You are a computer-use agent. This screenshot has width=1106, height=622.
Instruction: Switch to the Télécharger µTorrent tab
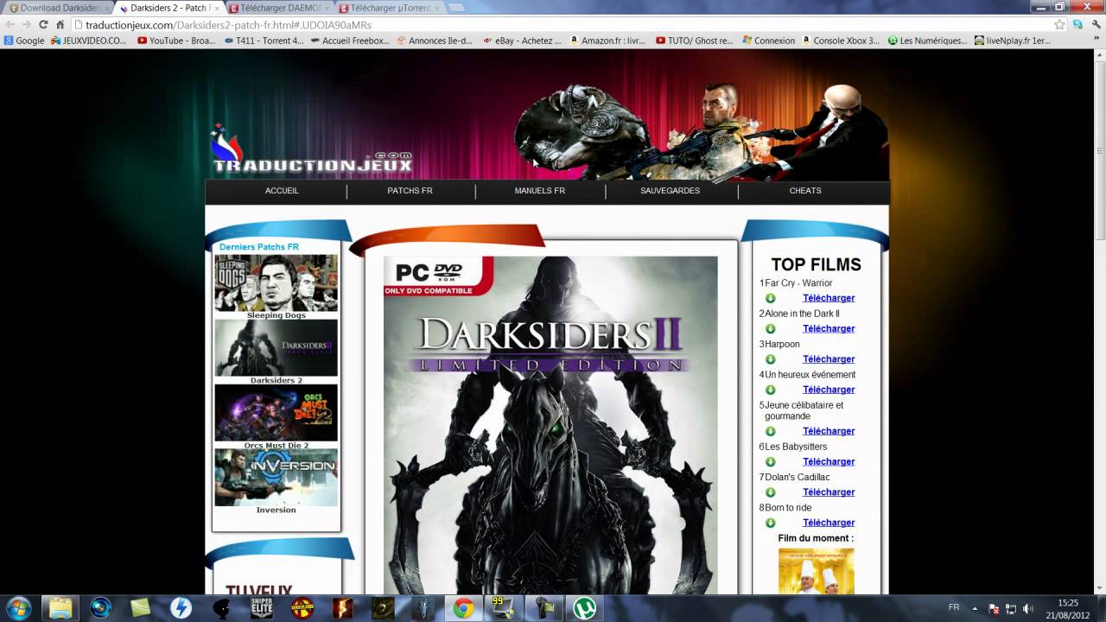(389, 8)
